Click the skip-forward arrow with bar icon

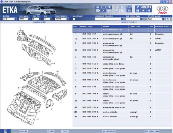click(138, 11)
